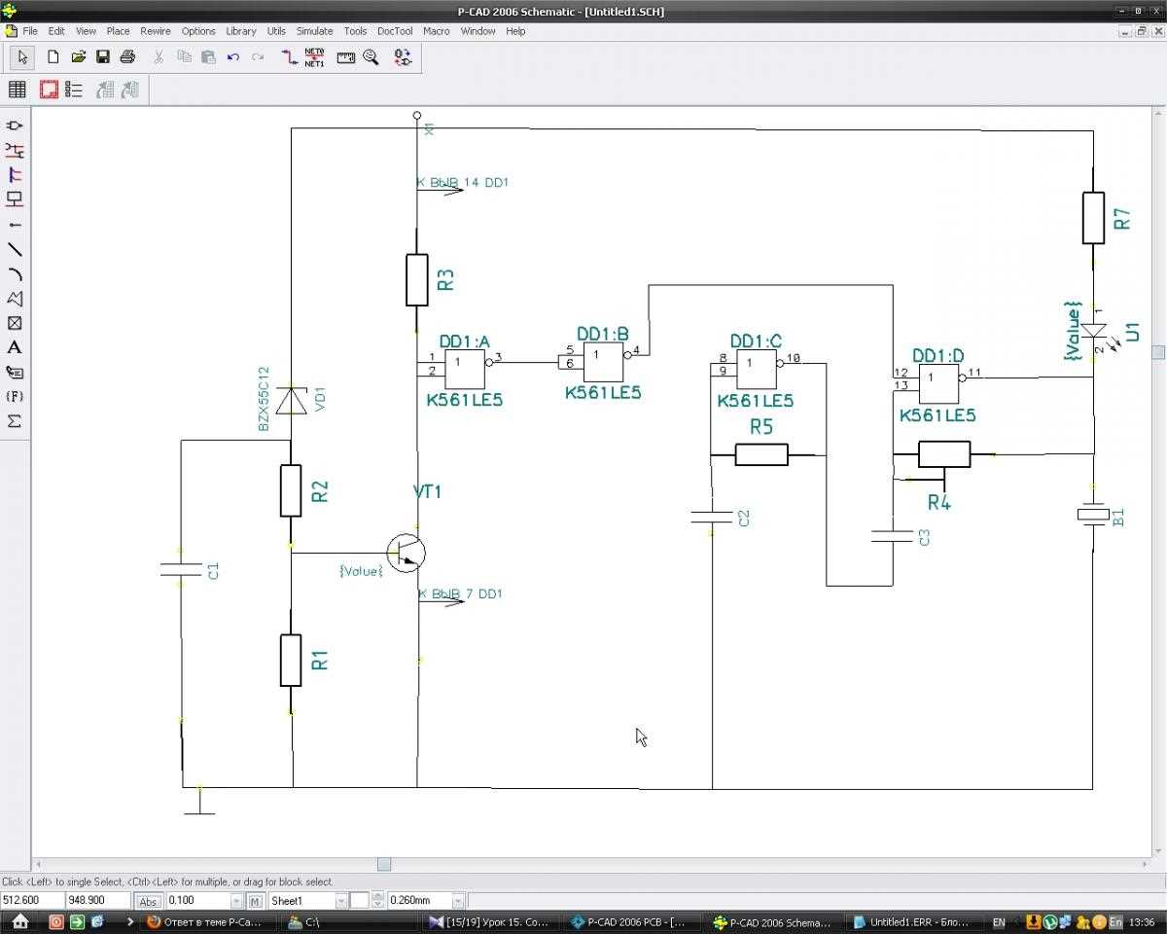Viewport: 1167px width, 934px height.
Task: Paste from clipboard toolbar icon
Action: (208, 57)
